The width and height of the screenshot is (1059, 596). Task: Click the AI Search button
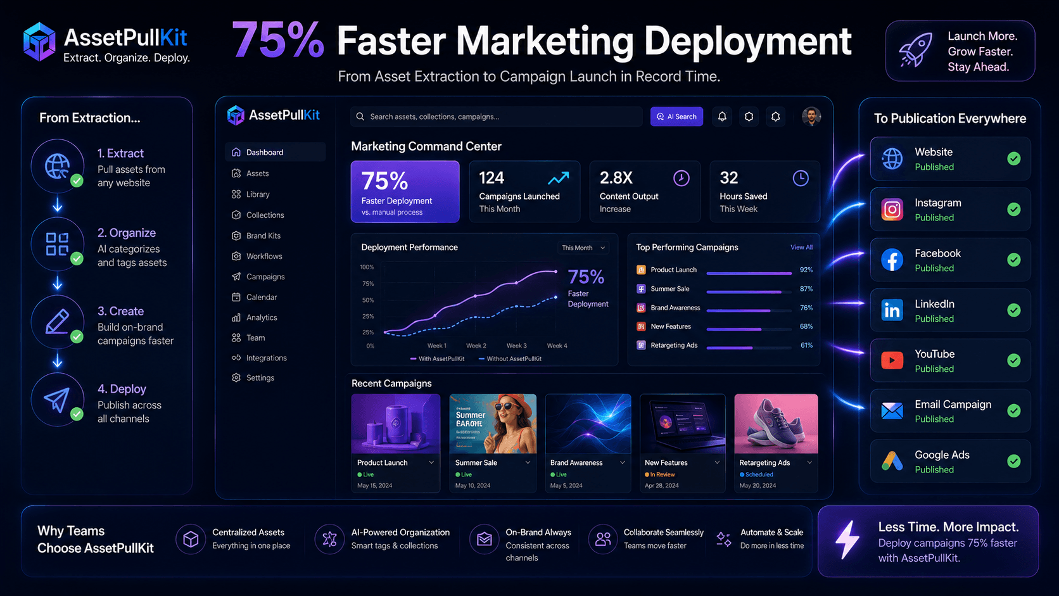(676, 117)
